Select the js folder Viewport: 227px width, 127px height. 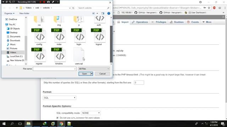coord(79,21)
